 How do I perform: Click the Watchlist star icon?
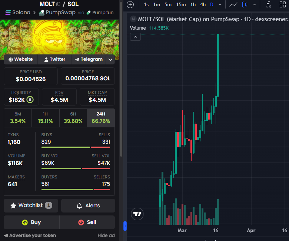13,205
